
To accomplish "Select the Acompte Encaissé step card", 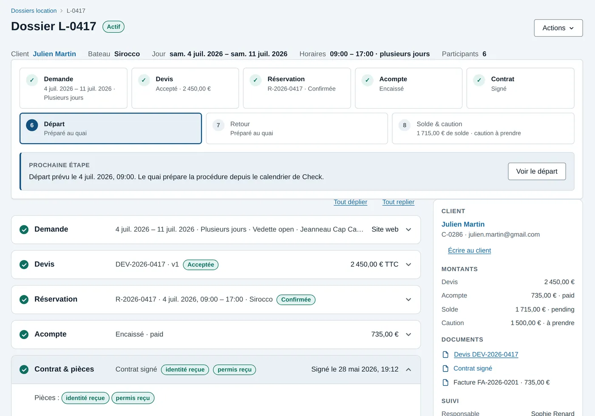I will click(x=408, y=88).
